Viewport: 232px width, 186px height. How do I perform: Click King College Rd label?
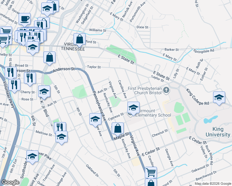(x=198, y=97)
